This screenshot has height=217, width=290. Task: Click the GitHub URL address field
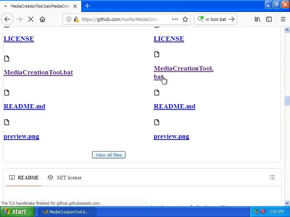point(120,19)
